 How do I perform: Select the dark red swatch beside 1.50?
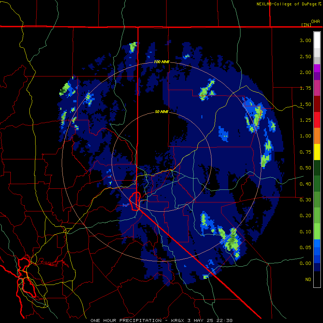317,104
